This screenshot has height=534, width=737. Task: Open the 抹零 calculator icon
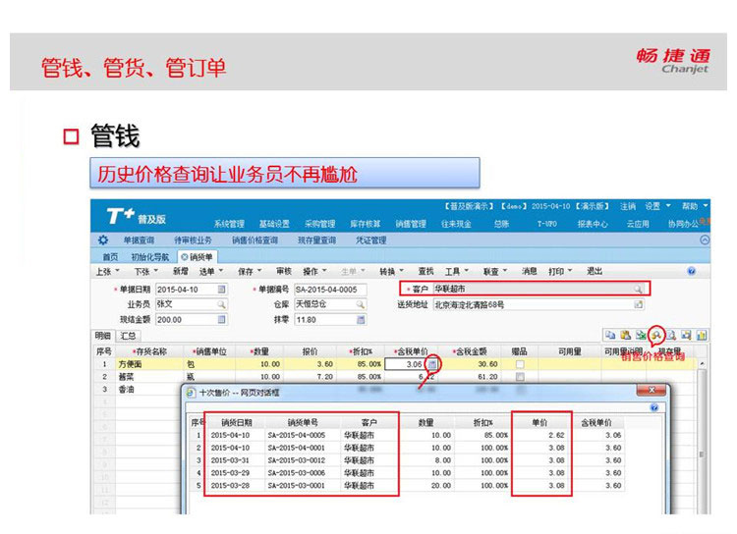[360, 320]
